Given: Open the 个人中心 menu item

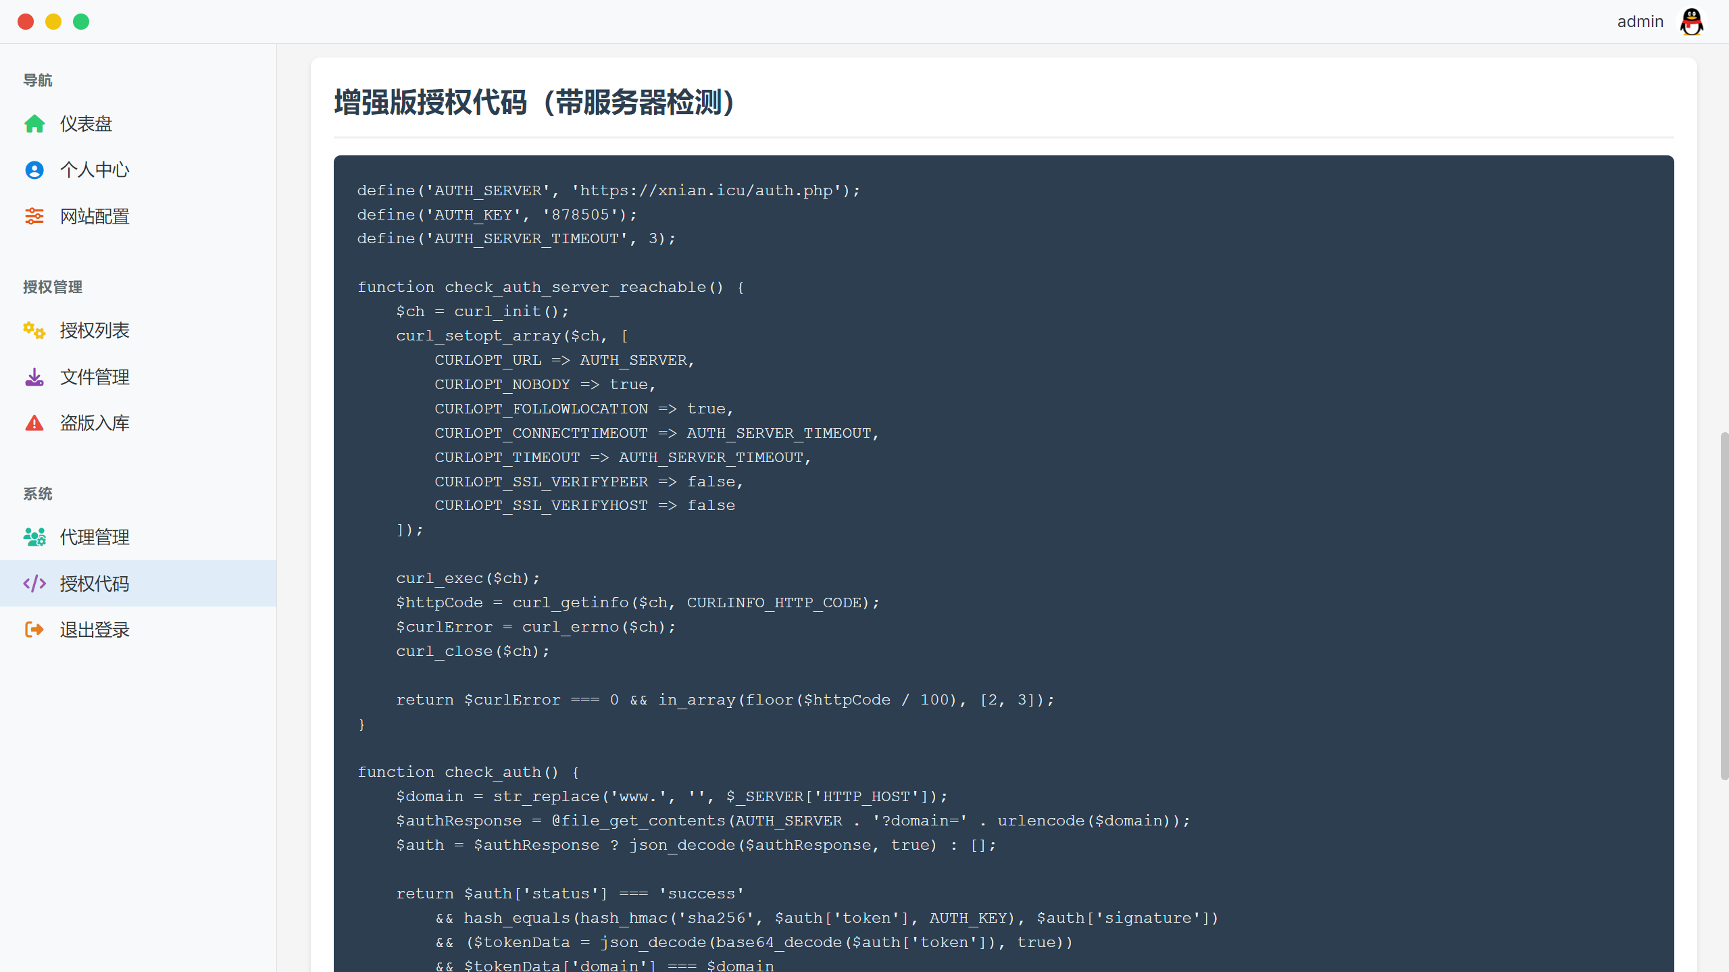Looking at the screenshot, I should click(95, 170).
